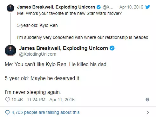
Task: Click the 11:24 PM - Apr 11, 2016 timestamp
Action: click(51, 100)
